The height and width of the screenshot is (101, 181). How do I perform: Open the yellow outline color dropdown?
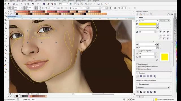pyautogui.click(x=157, y=24)
